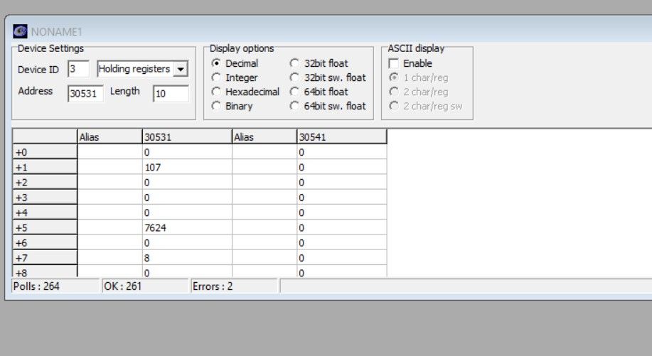Select the +8 row header
The width and height of the screenshot is (652, 356).
45,271
